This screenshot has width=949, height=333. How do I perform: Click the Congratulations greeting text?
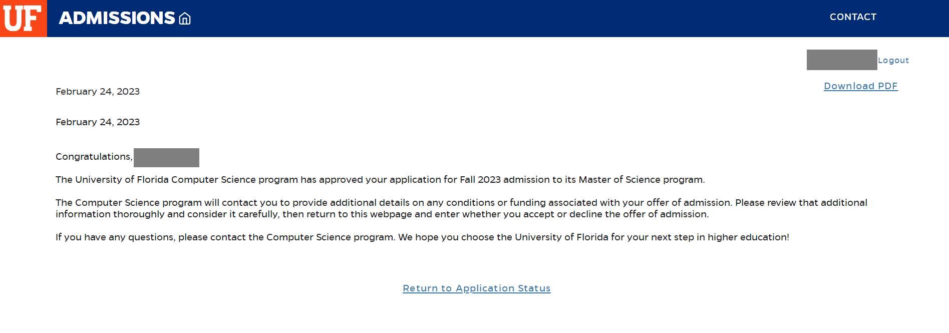click(94, 157)
